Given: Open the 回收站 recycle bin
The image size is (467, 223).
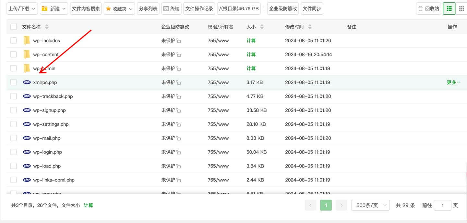Looking at the screenshot, I should pyautogui.click(x=429, y=9).
